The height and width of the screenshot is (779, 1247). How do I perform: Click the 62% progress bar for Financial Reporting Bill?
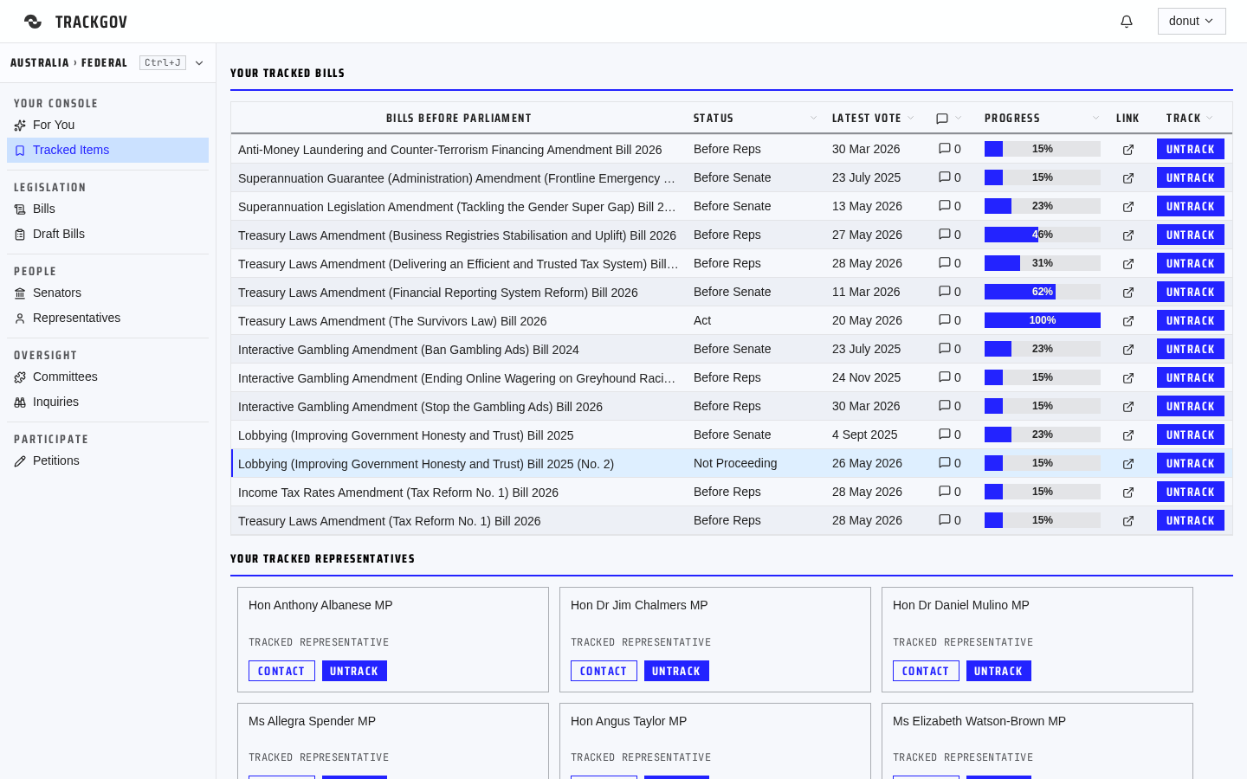(x=1043, y=292)
